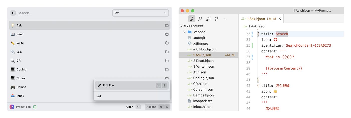Open the Search view in VS Code
351x118 pixels.
[200, 19]
